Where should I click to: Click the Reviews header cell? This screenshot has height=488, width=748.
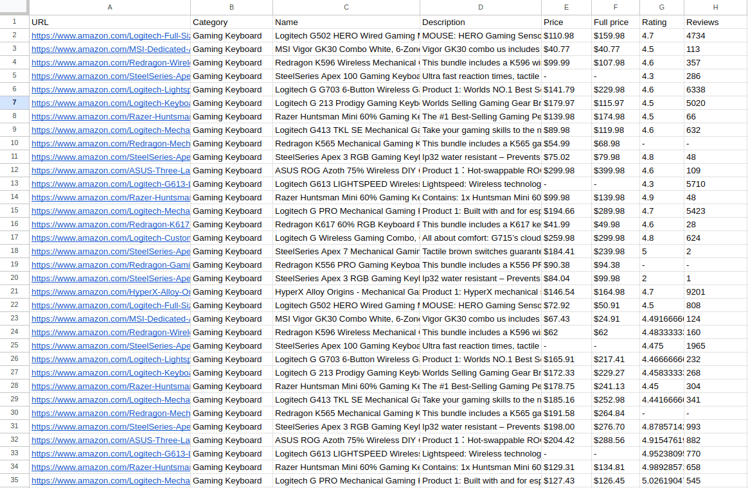click(716, 22)
